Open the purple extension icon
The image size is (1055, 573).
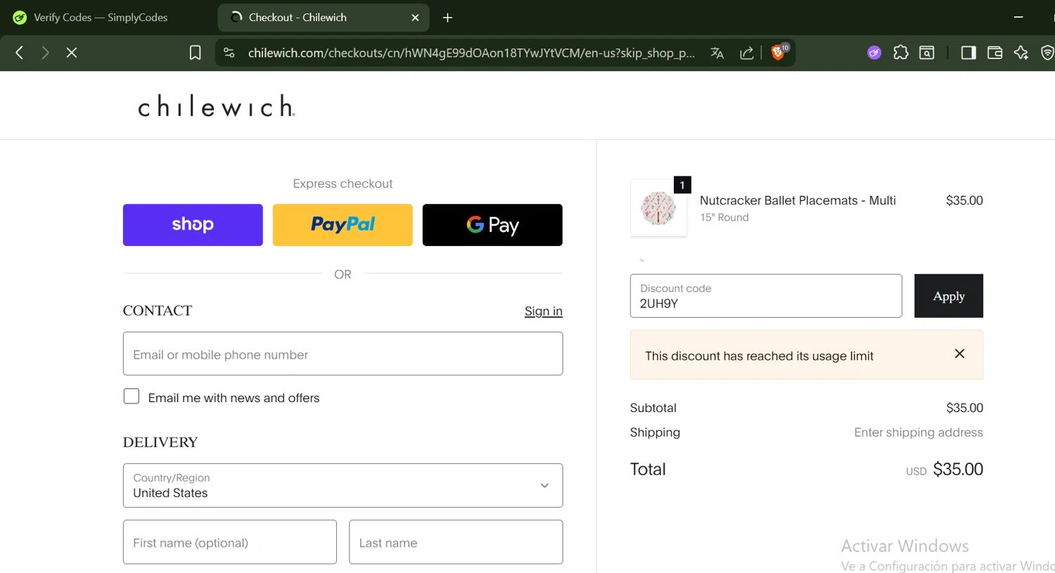[x=874, y=53]
